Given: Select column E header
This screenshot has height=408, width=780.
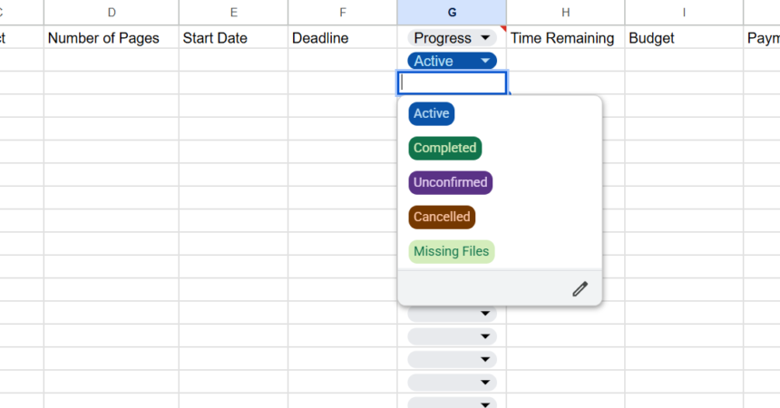Looking at the screenshot, I should [234, 13].
